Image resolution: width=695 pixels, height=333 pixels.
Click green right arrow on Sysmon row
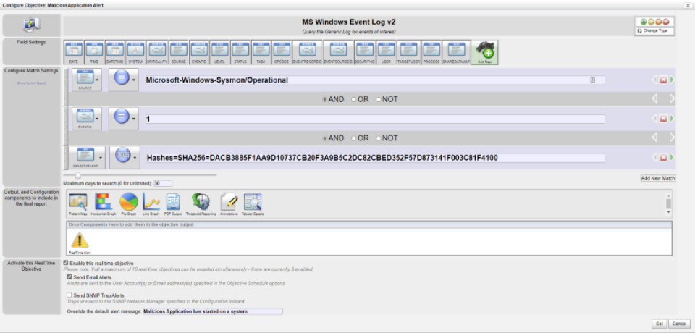click(x=673, y=80)
